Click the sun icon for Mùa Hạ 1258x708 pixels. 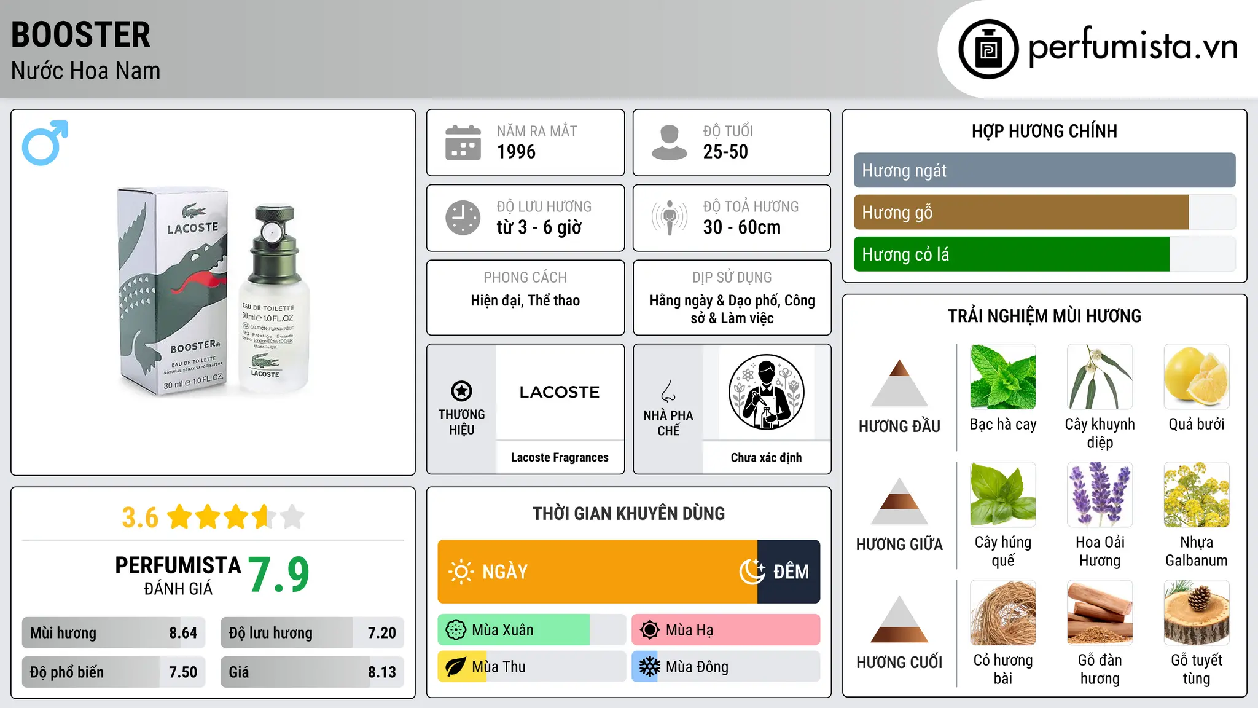(x=650, y=630)
